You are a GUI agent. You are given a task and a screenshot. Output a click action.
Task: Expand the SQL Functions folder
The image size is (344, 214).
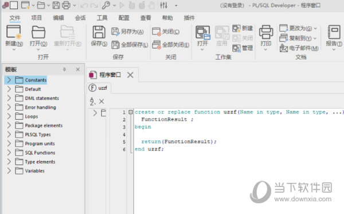pos(9,153)
